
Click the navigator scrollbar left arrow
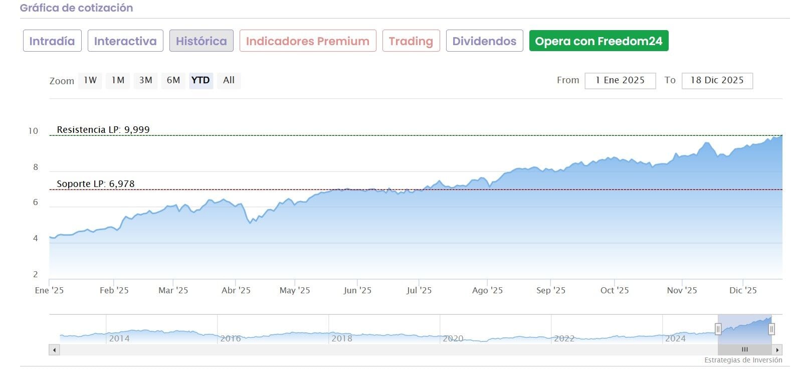54,350
